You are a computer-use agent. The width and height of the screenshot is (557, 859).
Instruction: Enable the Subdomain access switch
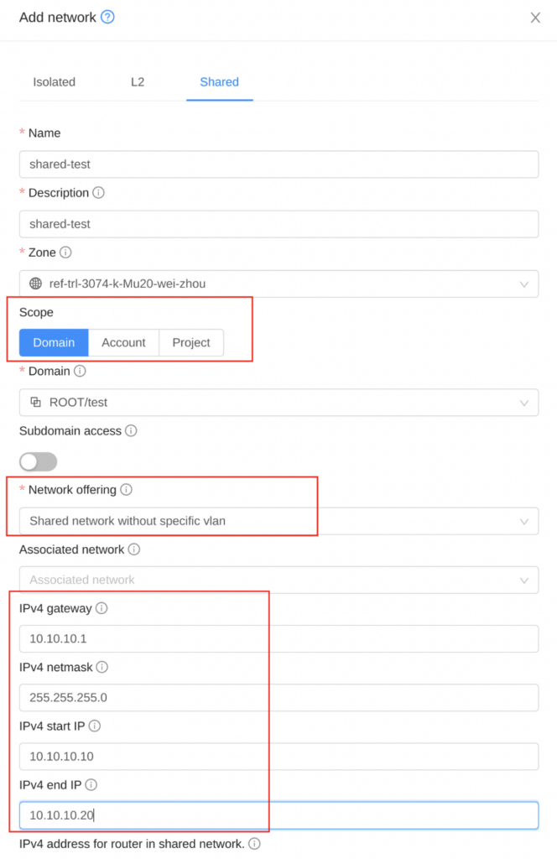pyautogui.click(x=37, y=461)
